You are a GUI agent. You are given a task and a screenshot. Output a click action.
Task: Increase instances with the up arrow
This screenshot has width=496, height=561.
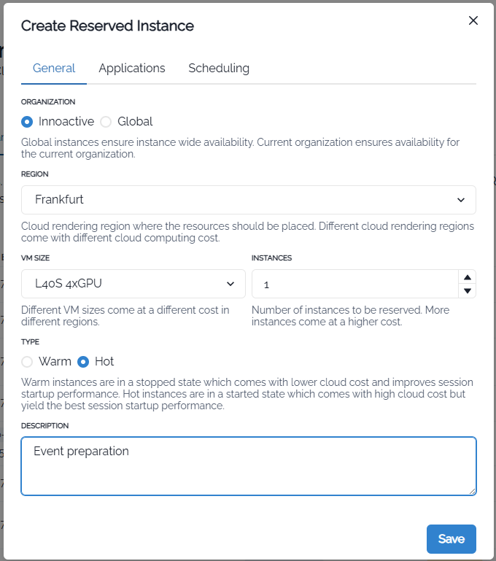pyautogui.click(x=468, y=277)
